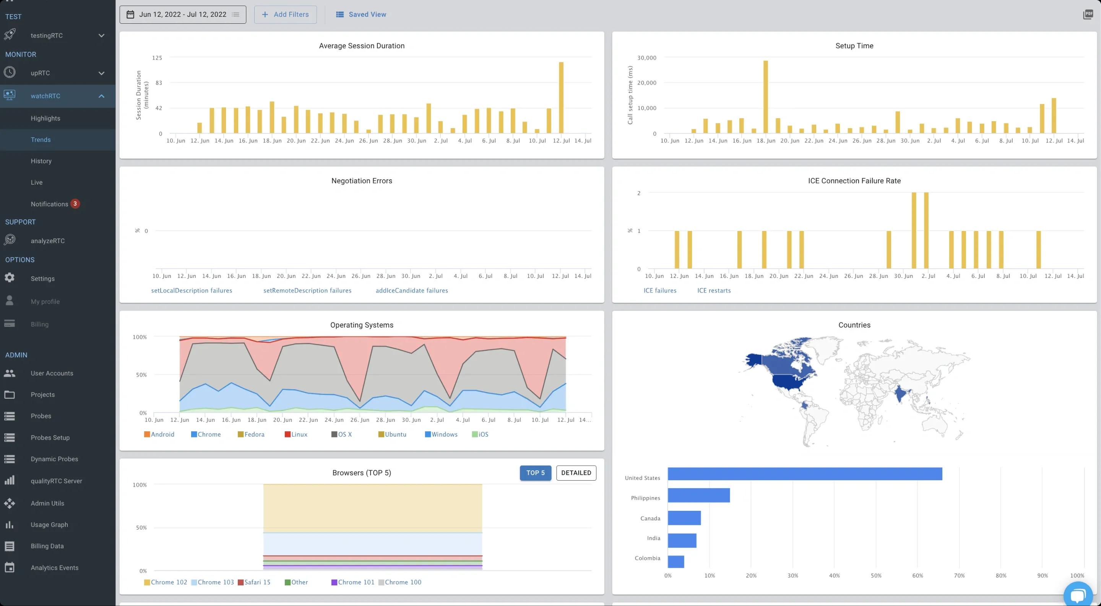
Task: Click the upRTC clock icon
Action: [x=10, y=72]
